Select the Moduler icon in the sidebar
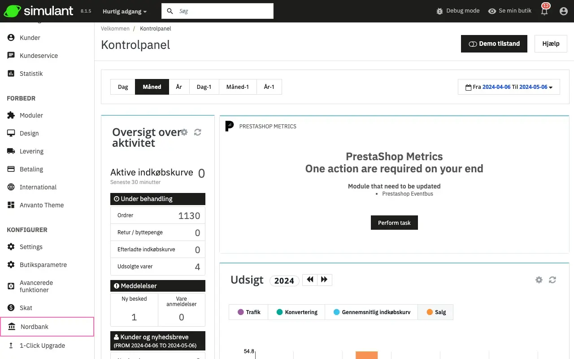Image resolution: width=574 pixels, height=359 pixels. tap(10, 115)
